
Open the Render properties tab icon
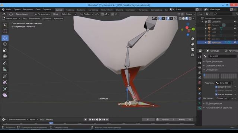pyautogui.click(x=200, y=63)
